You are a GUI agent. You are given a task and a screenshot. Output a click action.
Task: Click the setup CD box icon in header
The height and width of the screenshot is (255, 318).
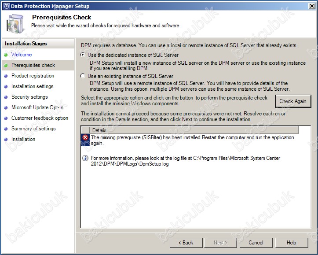(15, 23)
